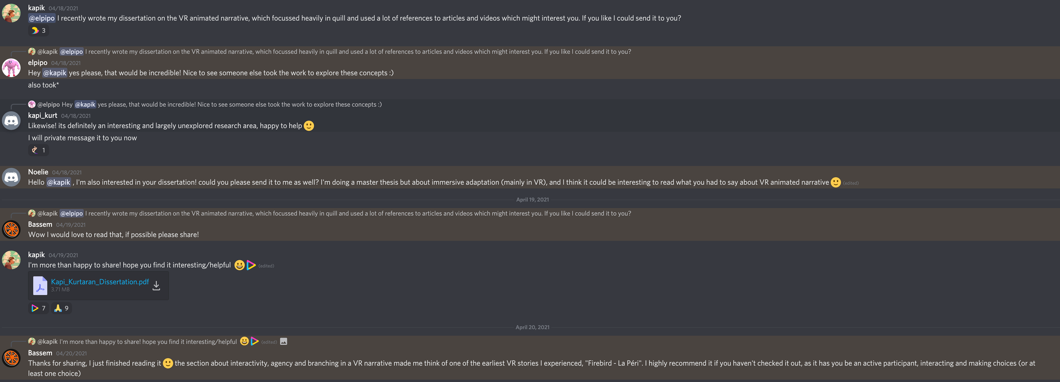Image resolution: width=1060 pixels, height=382 pixels.
Task: Toggle the praying hands reaction with 9
Action: 61,308
